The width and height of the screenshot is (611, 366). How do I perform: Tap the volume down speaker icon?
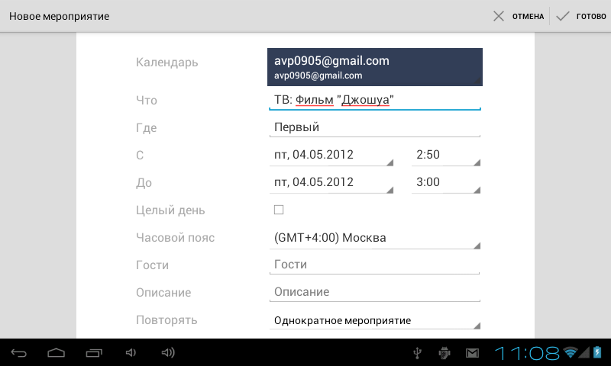tap(131, 353)
